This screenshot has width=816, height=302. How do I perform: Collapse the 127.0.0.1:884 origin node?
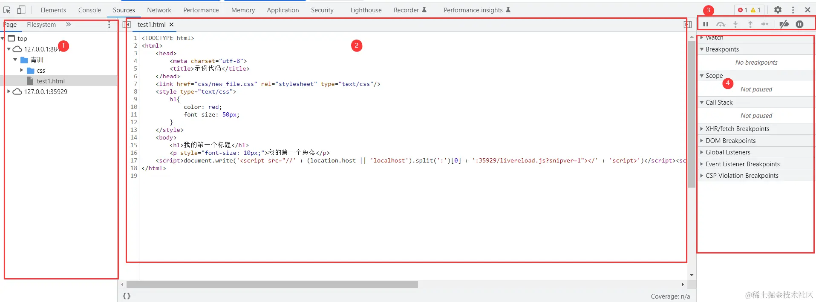tap(9, 49)
